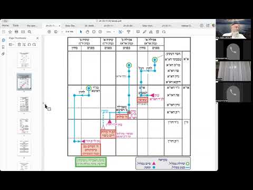Open the Bookmarks sidebar icon

(x=3, y=47)
